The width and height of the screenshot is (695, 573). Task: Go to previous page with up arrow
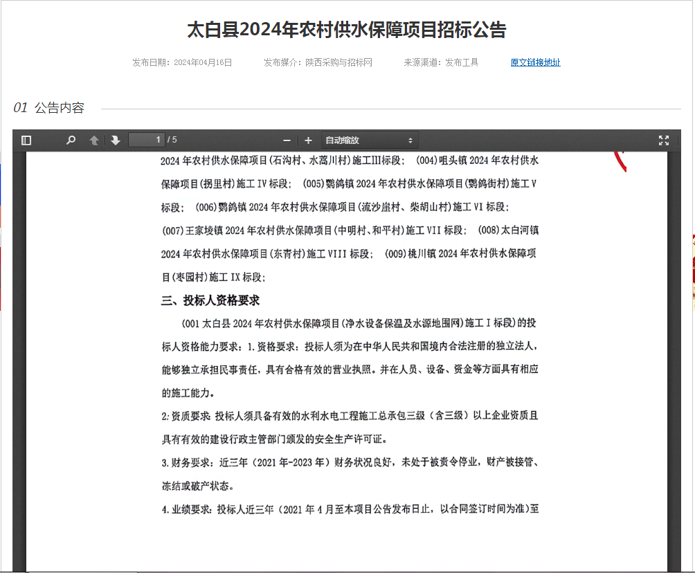tap(93, 140)
